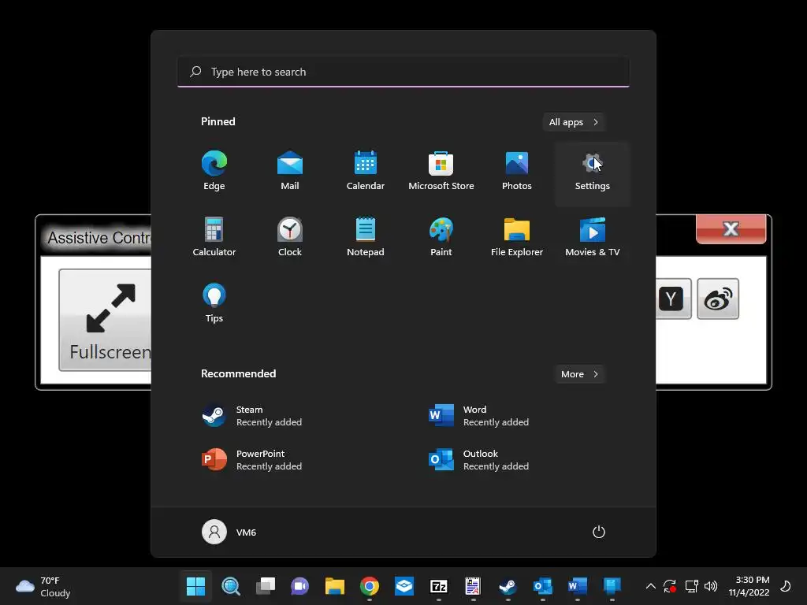
Task: Launch the Mail app
Action: (290, 171)
